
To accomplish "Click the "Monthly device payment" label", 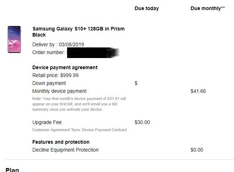I will point(59,91).
